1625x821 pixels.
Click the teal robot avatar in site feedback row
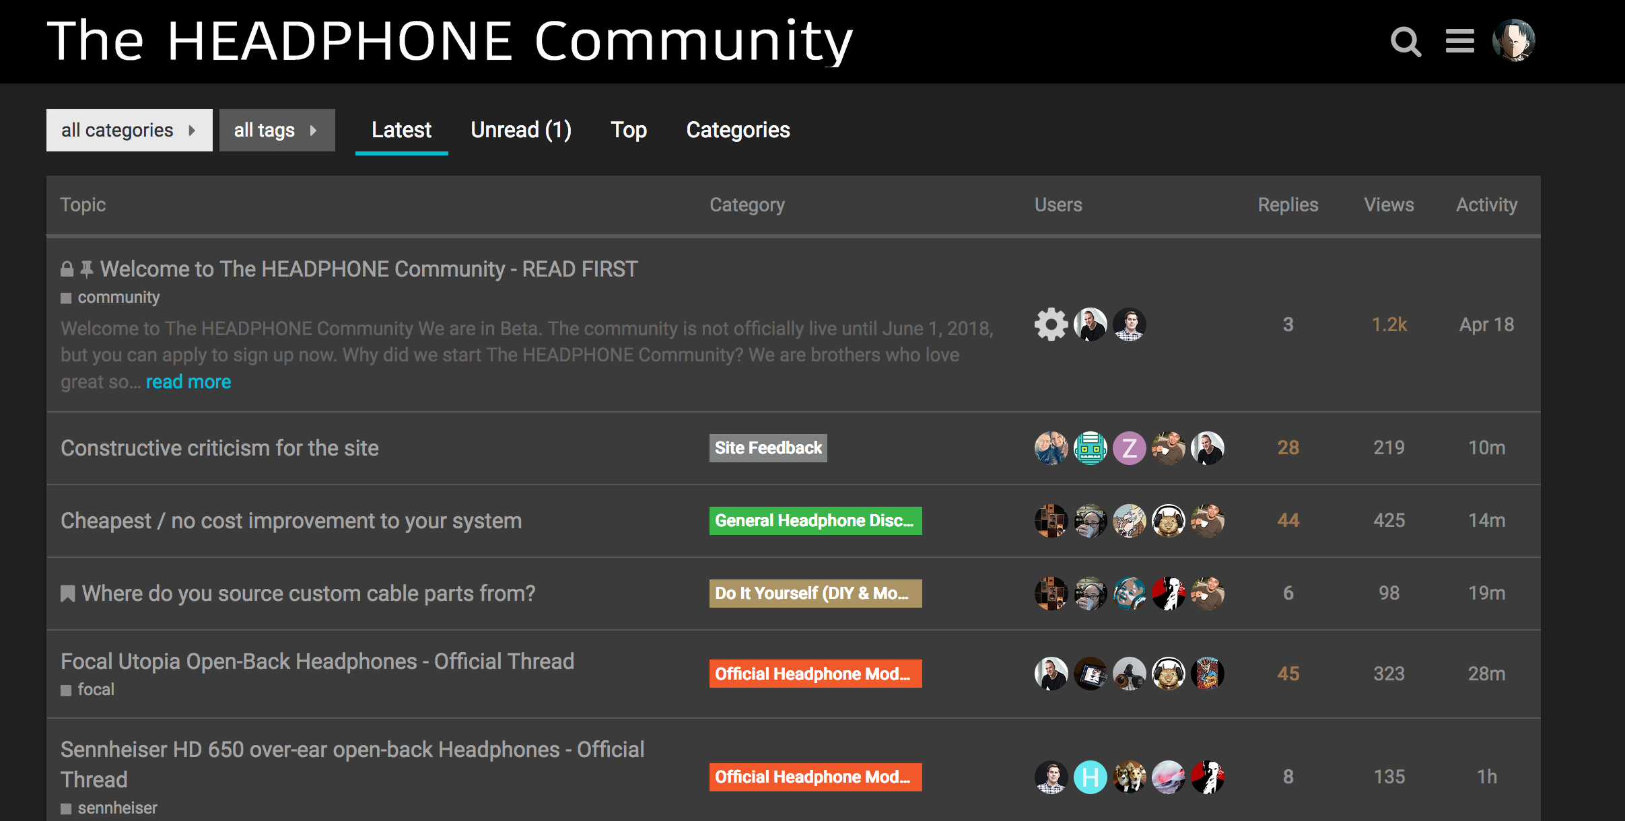(1090, 448)
